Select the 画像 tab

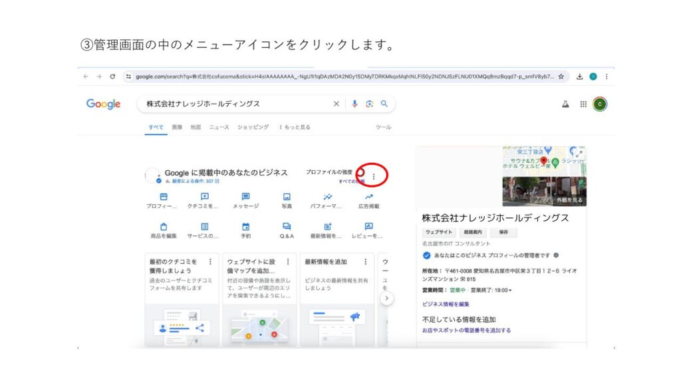pos(177,127)
